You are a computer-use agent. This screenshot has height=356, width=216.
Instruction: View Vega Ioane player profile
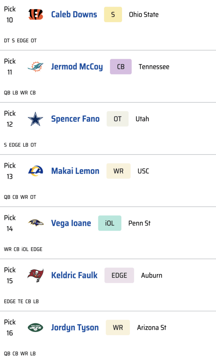click(x=71, y=223)
